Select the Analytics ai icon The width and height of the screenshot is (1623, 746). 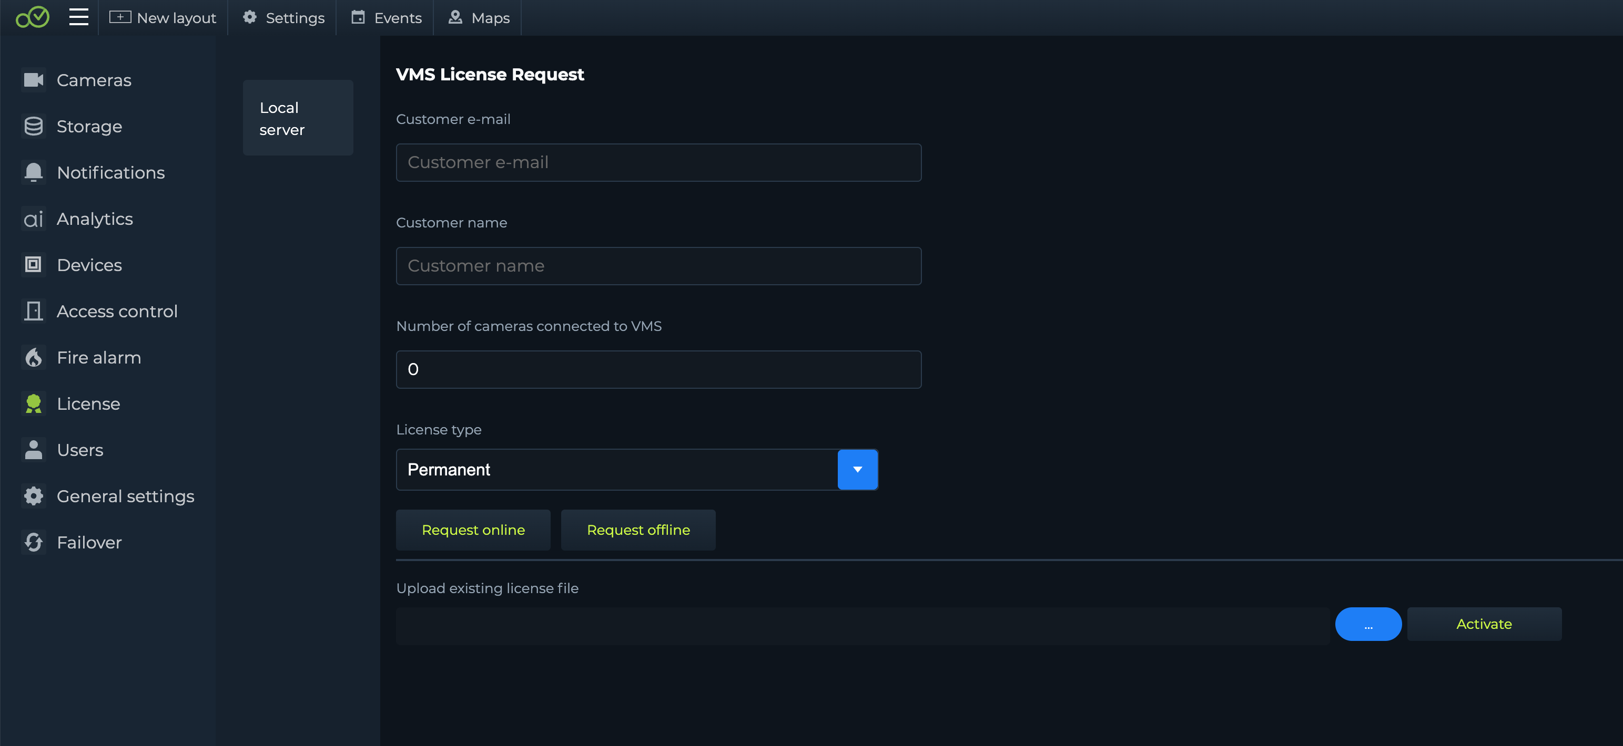pyautogui.click(x=33, y=219)
